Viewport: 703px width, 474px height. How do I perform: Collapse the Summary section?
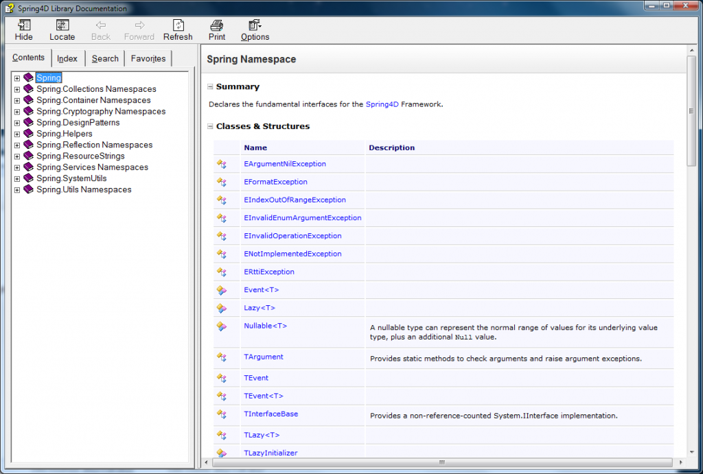pos(209,87)
